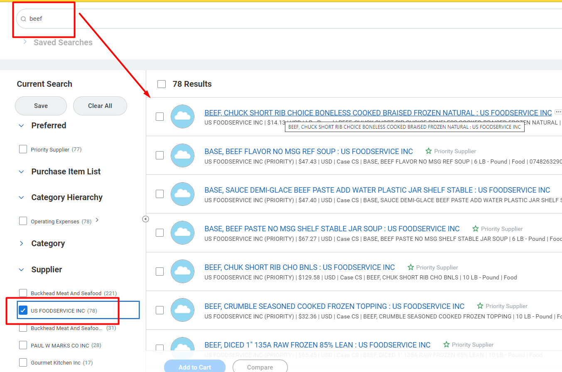Click the Priority Supplier star on CHUK SHORT RIB row
The image size is (562, 372).
coord(411,267)
